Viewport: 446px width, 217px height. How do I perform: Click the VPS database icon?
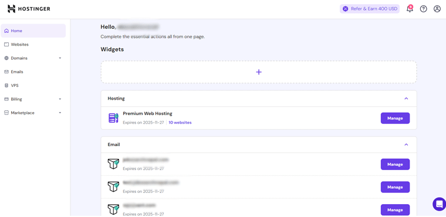coord(6,85)
